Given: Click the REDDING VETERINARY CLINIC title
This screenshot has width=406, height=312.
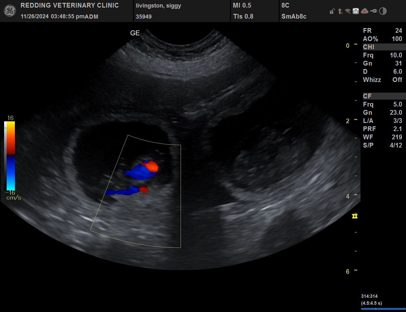Looking at the screenshot, I should click(70, 5).
